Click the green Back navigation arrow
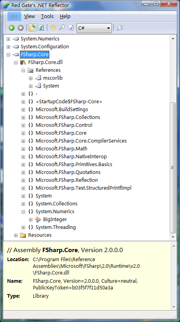Screen dimensions: 180x322 point(11,28)
